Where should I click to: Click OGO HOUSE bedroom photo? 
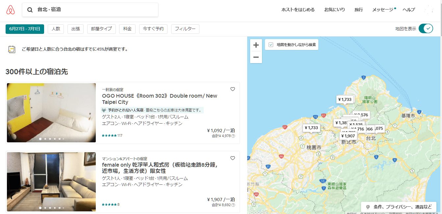51,113
